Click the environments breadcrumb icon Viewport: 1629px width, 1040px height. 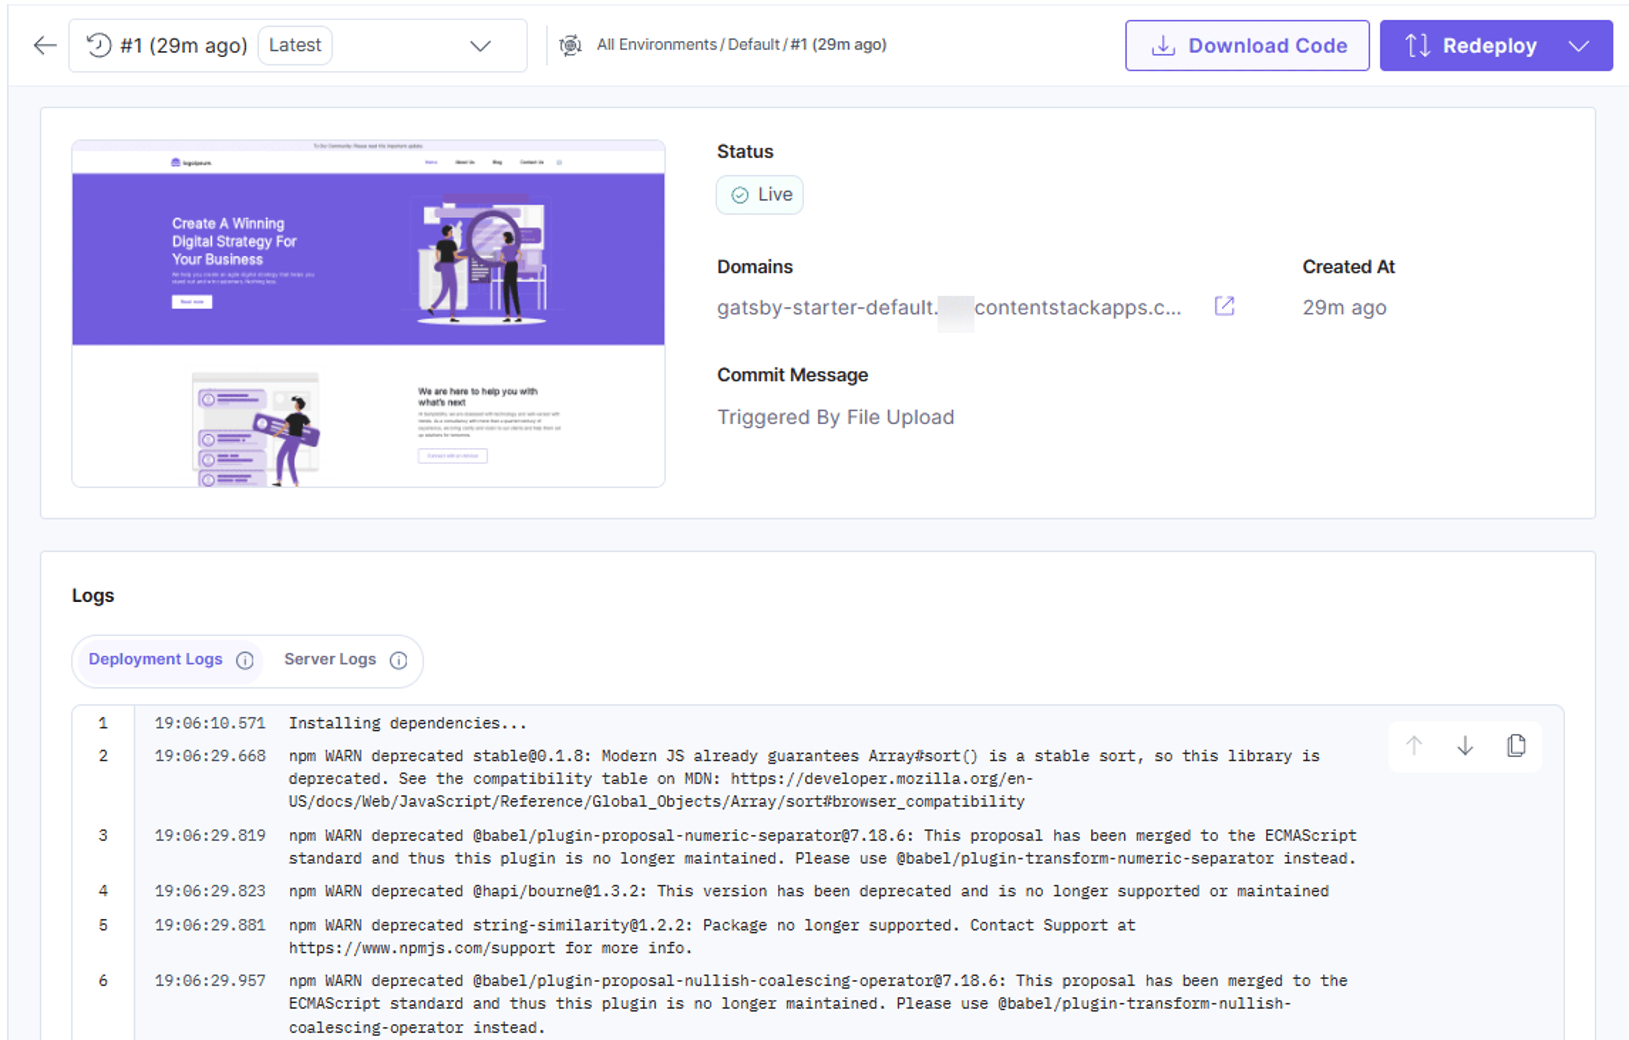coord(570,45)
